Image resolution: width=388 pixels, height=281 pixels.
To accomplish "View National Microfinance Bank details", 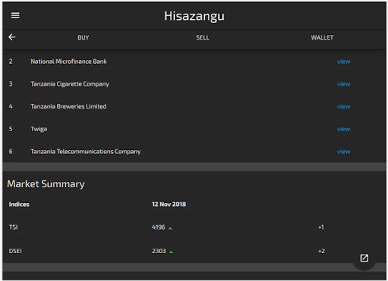I will point(343,62).
